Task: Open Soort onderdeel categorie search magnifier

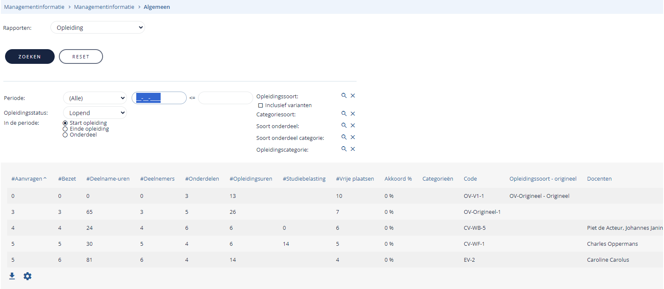Action: point(344,137)
